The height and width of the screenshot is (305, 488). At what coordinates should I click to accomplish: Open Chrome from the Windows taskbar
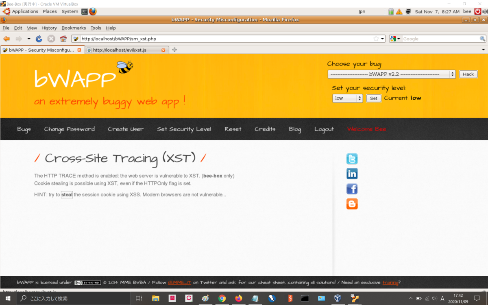(x=222, y=298)
